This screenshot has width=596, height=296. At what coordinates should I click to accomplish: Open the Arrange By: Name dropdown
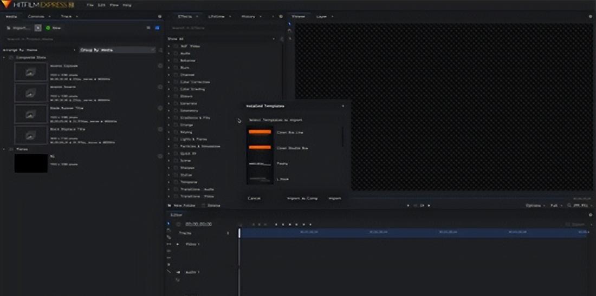tap(39, 50)
